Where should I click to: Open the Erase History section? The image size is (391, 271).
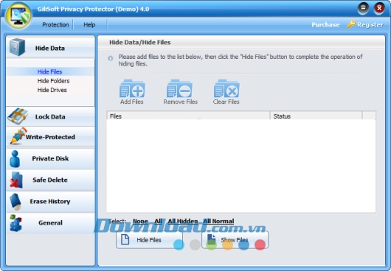coord(50,201)
